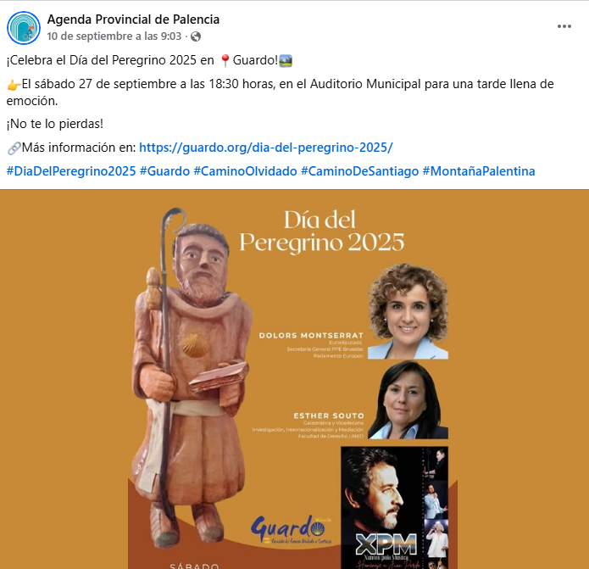Click the Dolors Montserrat portrait photo
The height and width of the screenshot is (569, 589).
tap(408, 311)
